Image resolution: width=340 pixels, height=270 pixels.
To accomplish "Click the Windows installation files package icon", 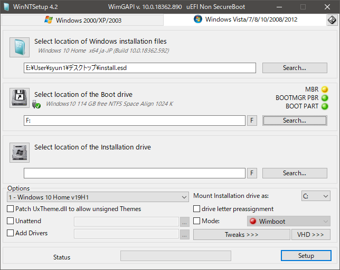I will click(x=20, y=47).
